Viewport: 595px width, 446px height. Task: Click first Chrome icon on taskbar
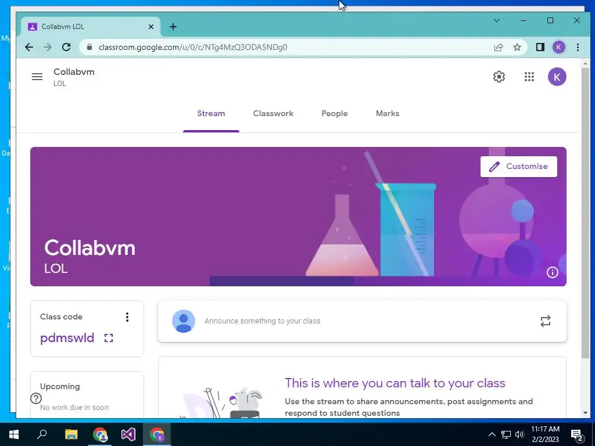tap(100, 434)
